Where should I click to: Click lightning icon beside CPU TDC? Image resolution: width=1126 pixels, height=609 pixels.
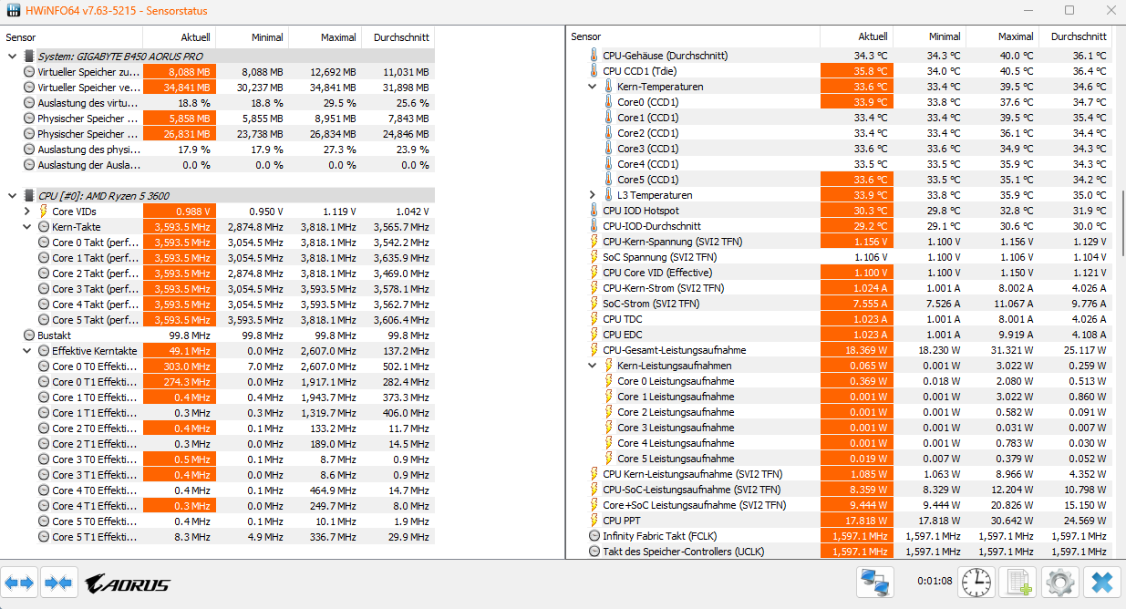[x=594, y=319]
